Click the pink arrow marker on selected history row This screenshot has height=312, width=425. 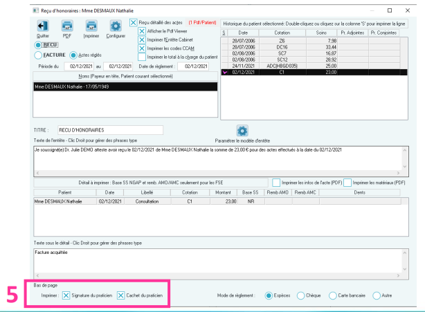click(224, 73)
